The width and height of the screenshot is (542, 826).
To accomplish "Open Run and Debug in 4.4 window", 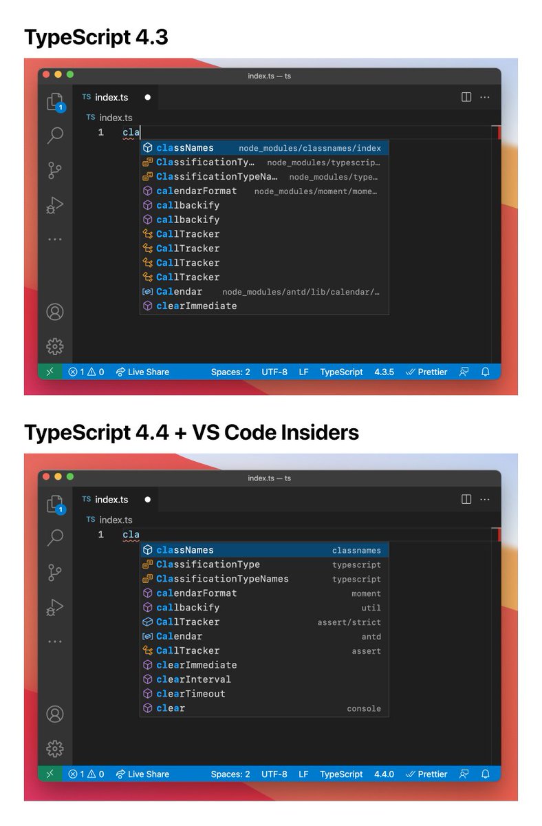I will pyautogui.click(x=55, y=607).
